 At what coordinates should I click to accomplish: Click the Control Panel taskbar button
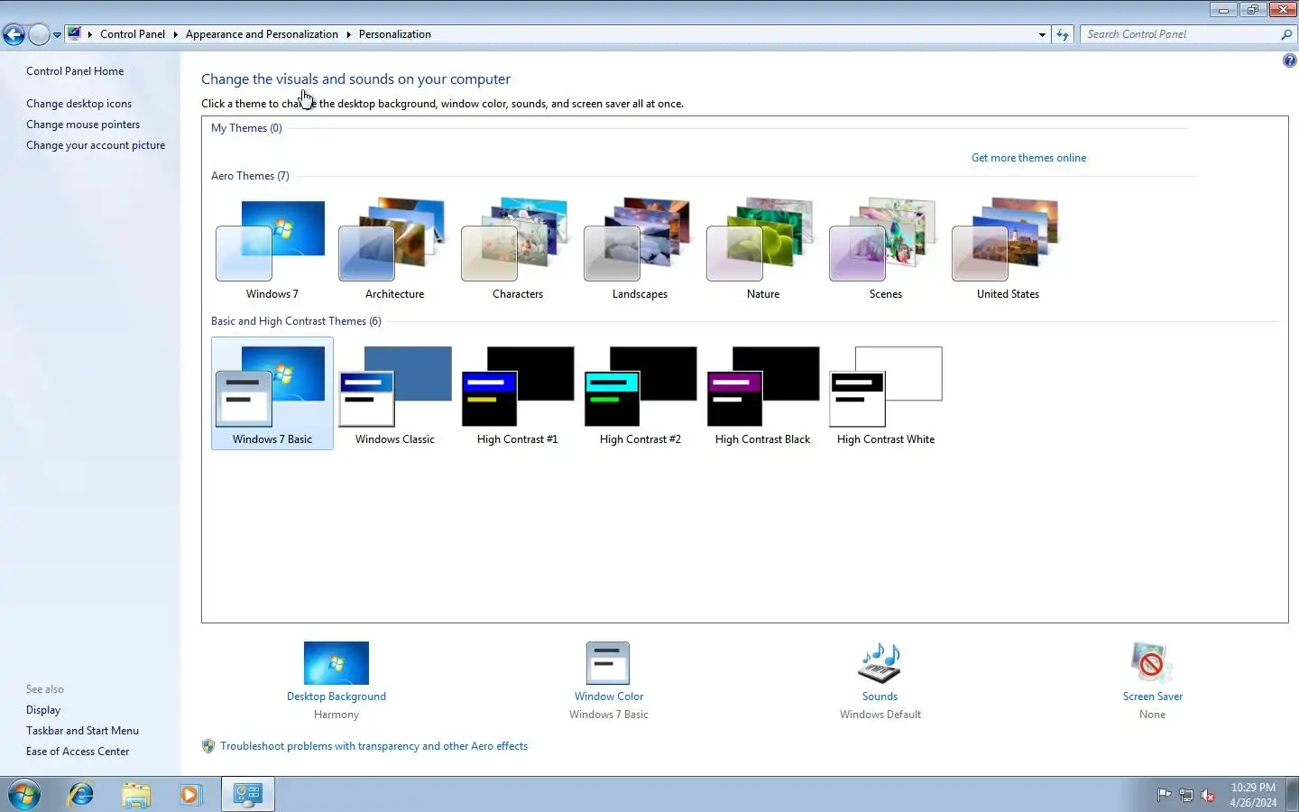[x=247, y=795]
